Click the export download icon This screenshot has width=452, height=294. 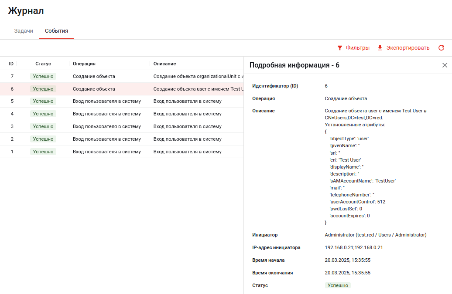(x=380, y=48)
